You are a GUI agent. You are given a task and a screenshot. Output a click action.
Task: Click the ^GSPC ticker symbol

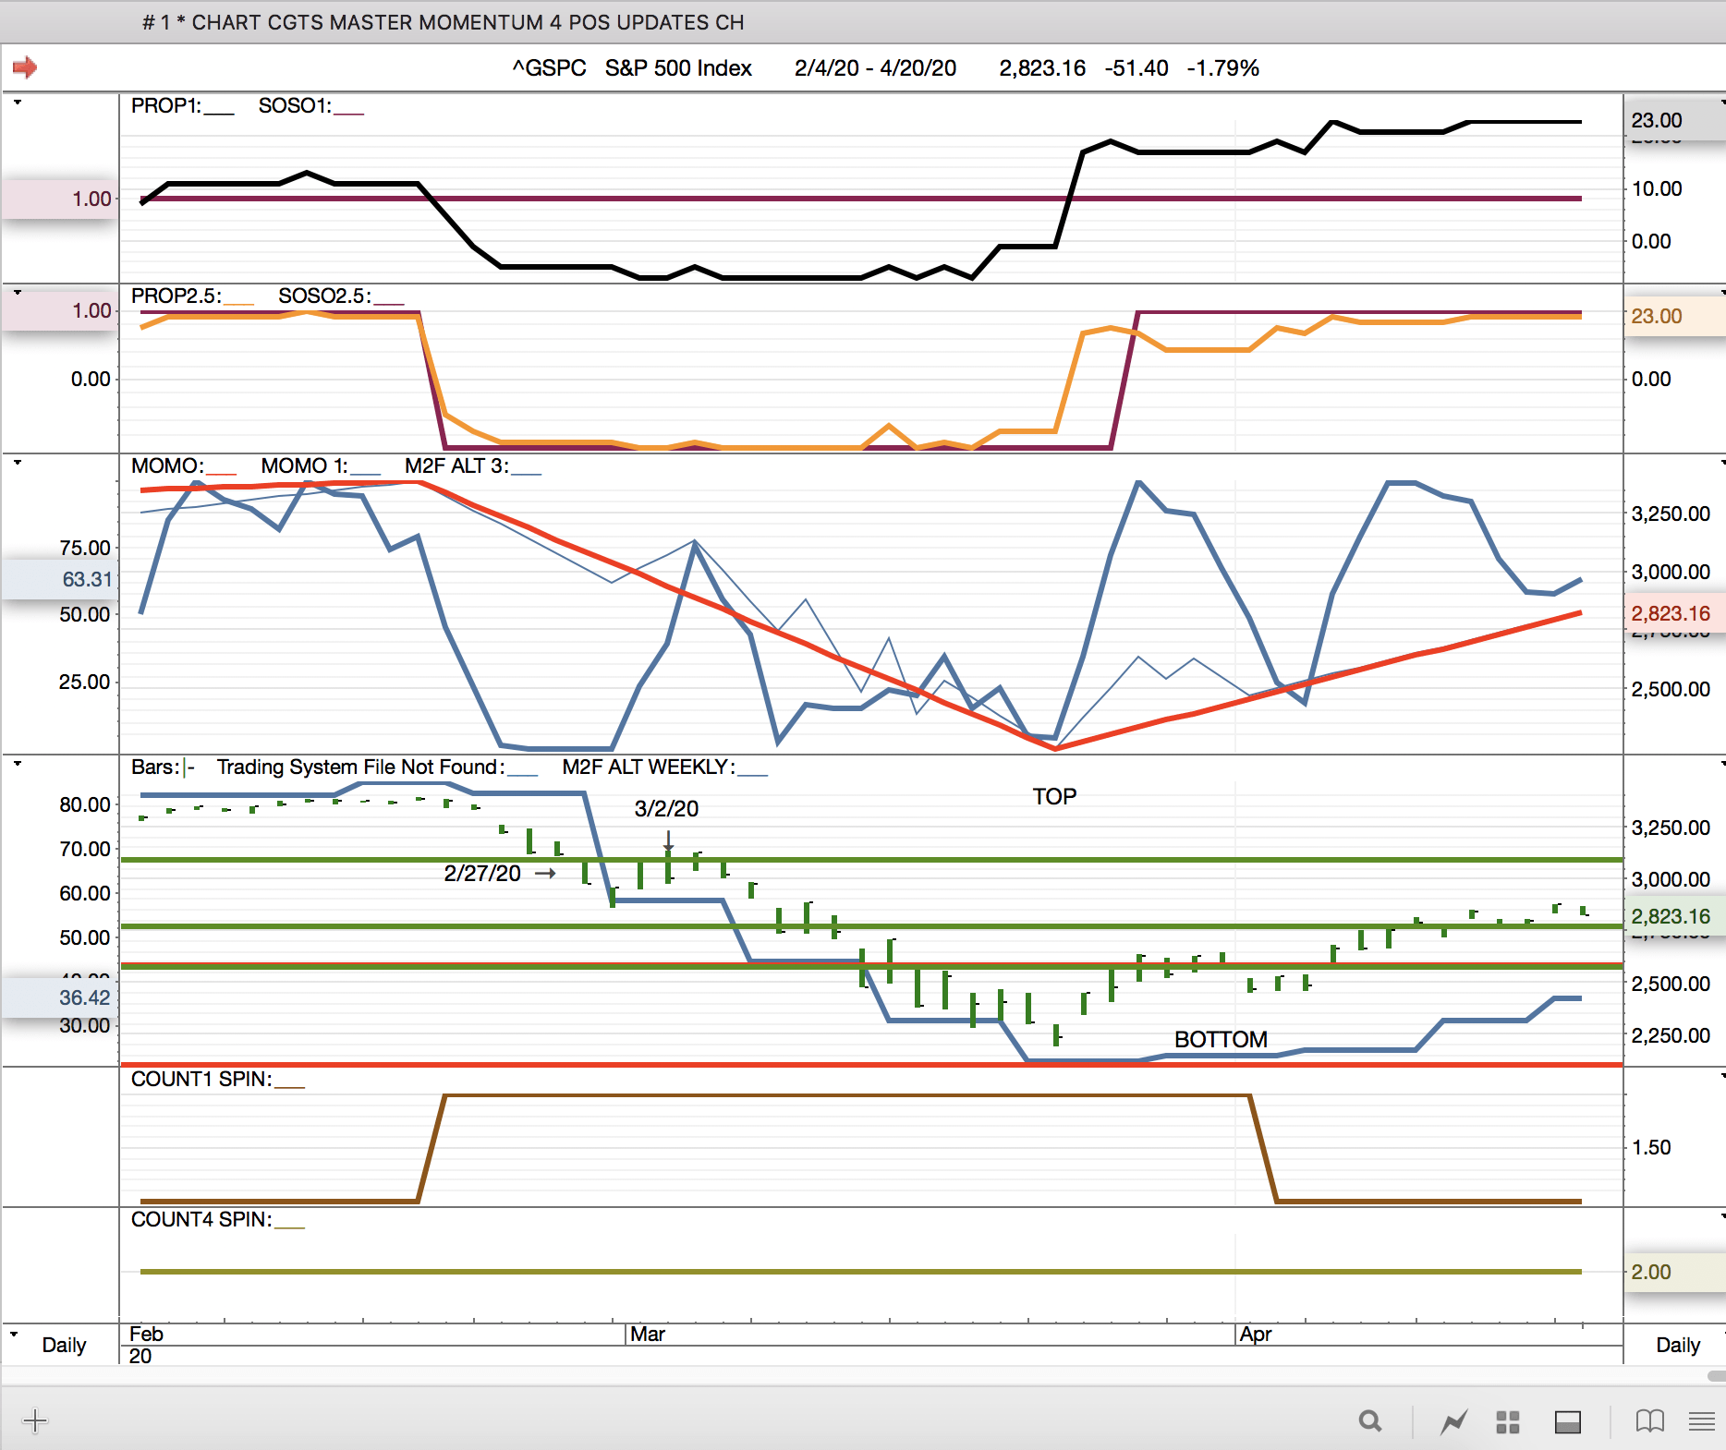tap(549, 68)
